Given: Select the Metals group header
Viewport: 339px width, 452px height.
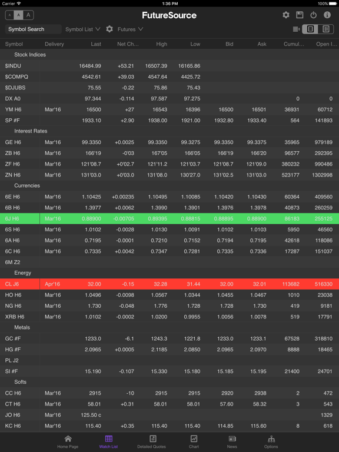Looking at the screenshot, I should (22, 327).
